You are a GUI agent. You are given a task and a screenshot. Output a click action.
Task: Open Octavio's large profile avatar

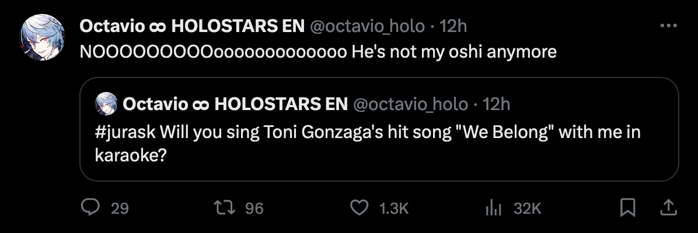point(42,37)
